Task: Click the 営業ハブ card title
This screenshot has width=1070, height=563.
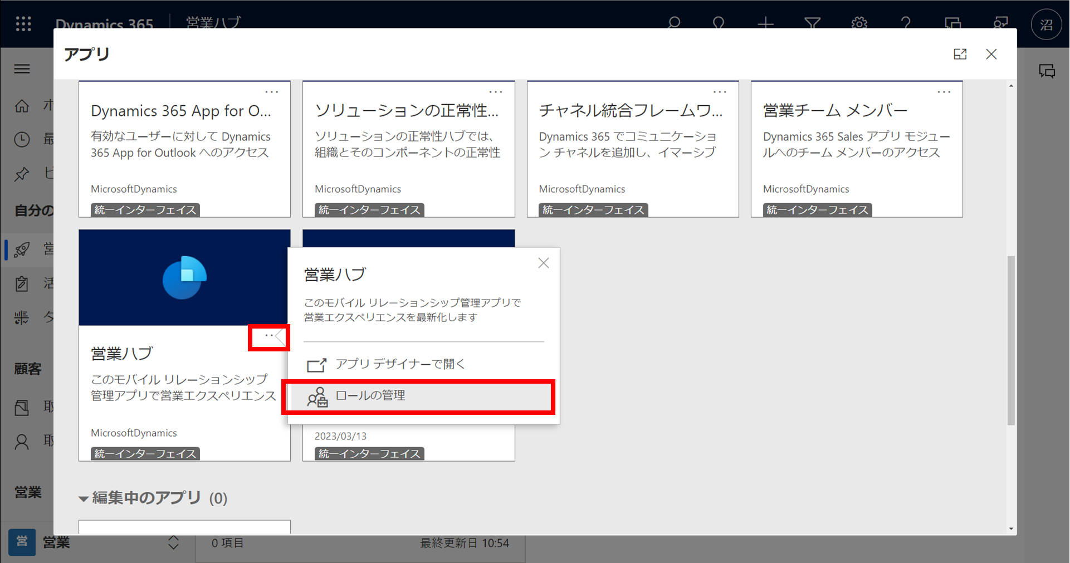Action: tap(121, 354)
